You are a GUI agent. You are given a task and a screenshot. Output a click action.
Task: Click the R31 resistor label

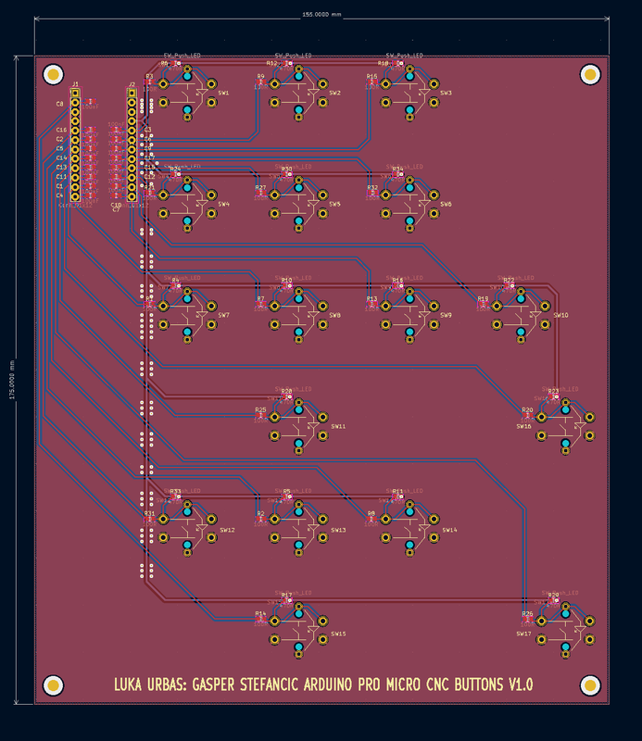click(x=149, y=513)
